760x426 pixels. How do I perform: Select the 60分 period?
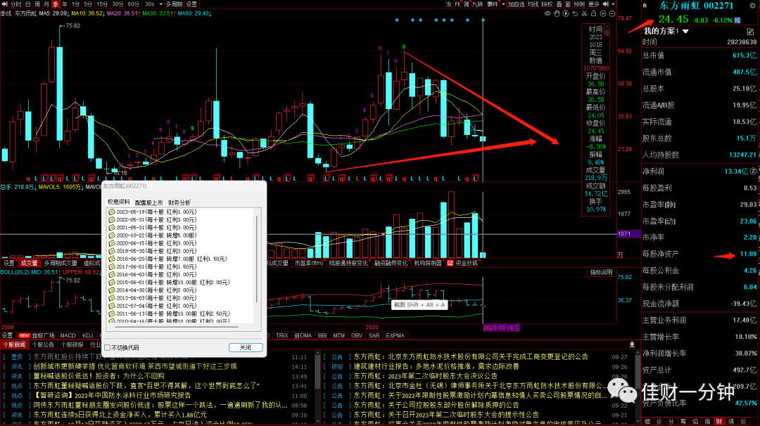[133, 4]
